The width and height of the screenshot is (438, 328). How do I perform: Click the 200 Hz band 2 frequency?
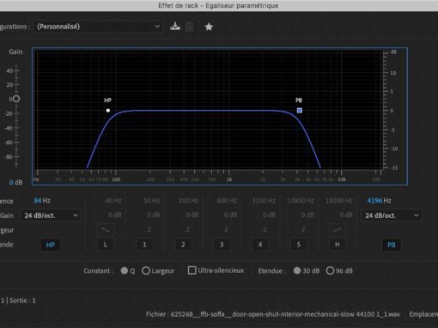click(x=188, y=201)
